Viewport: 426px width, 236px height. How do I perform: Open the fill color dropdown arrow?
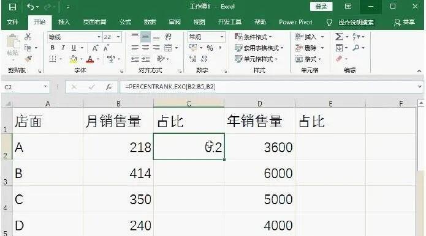click(82, 59)
